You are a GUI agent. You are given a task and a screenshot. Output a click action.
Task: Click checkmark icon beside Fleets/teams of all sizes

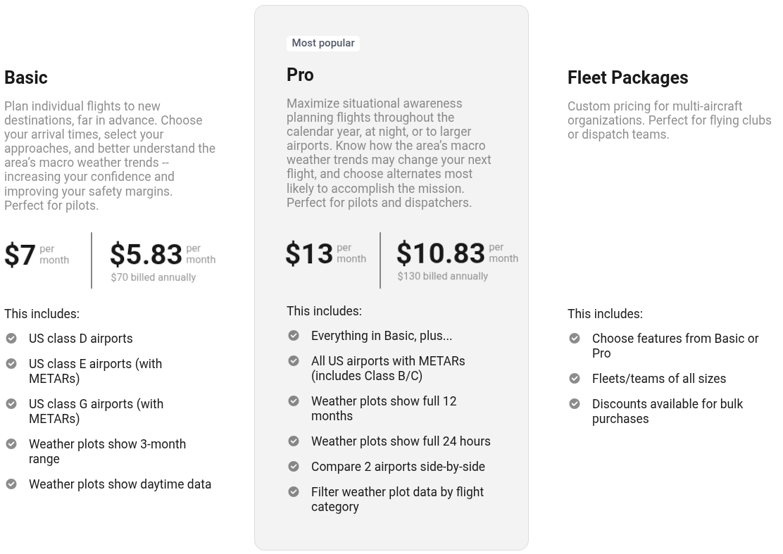[575, 379]
